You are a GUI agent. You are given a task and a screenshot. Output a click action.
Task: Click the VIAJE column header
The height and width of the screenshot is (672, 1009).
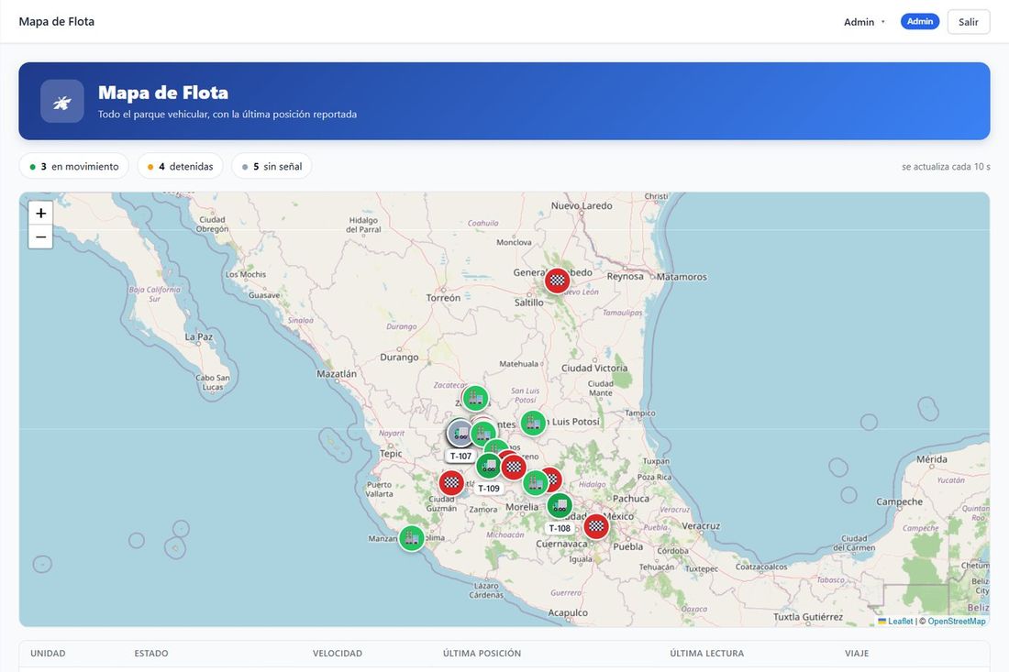(857, 654)
